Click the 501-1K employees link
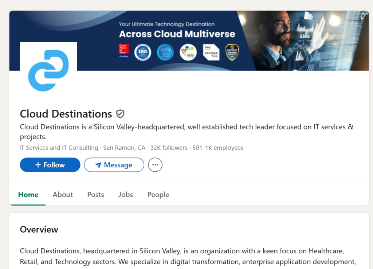The height and width of the screenshot is (269, 373). pos(218,148)
